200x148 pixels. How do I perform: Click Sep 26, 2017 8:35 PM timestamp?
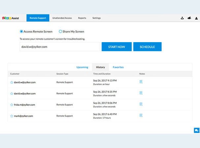105,92
